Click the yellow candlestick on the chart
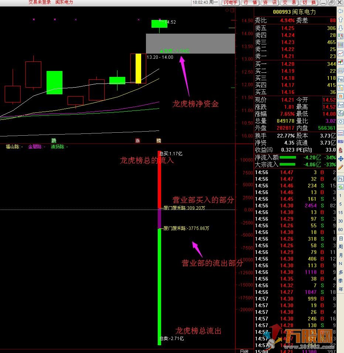 (x=138, y=68)
